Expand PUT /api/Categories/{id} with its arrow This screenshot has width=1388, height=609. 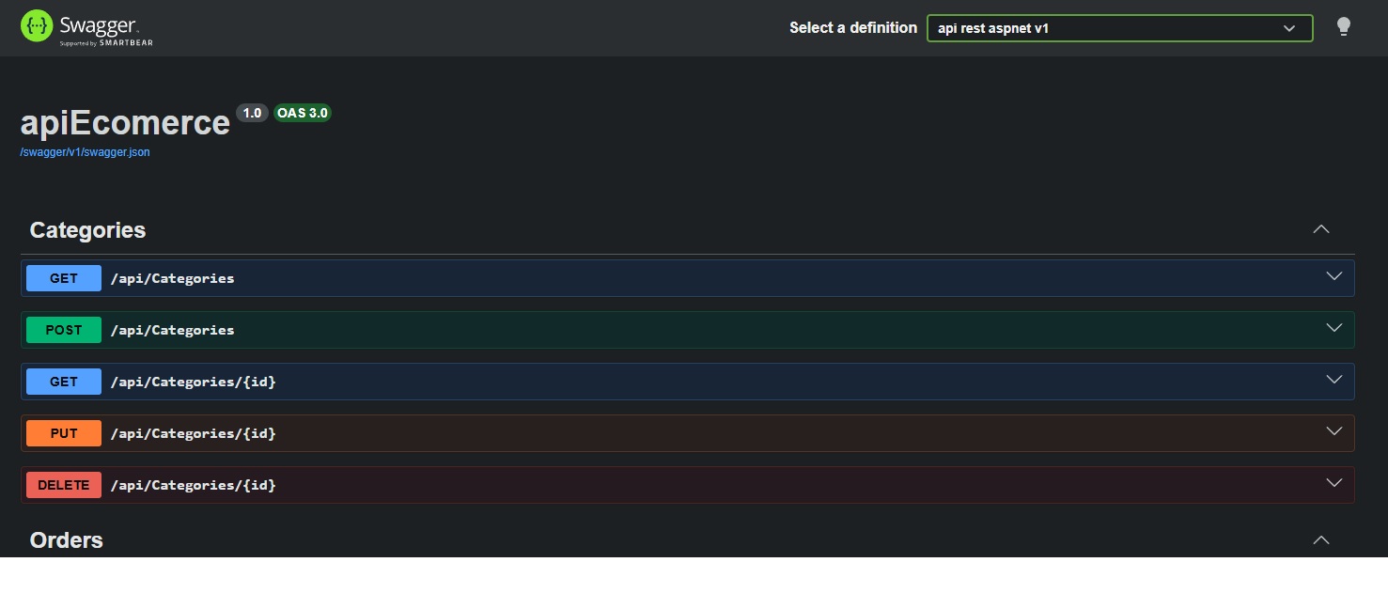pos(1333,431)
